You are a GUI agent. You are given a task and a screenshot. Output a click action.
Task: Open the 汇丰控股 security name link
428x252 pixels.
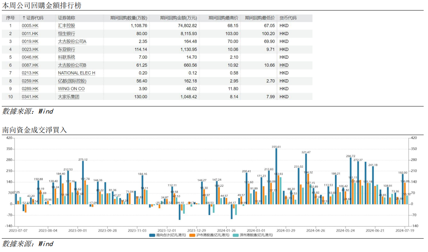point(66,26)
